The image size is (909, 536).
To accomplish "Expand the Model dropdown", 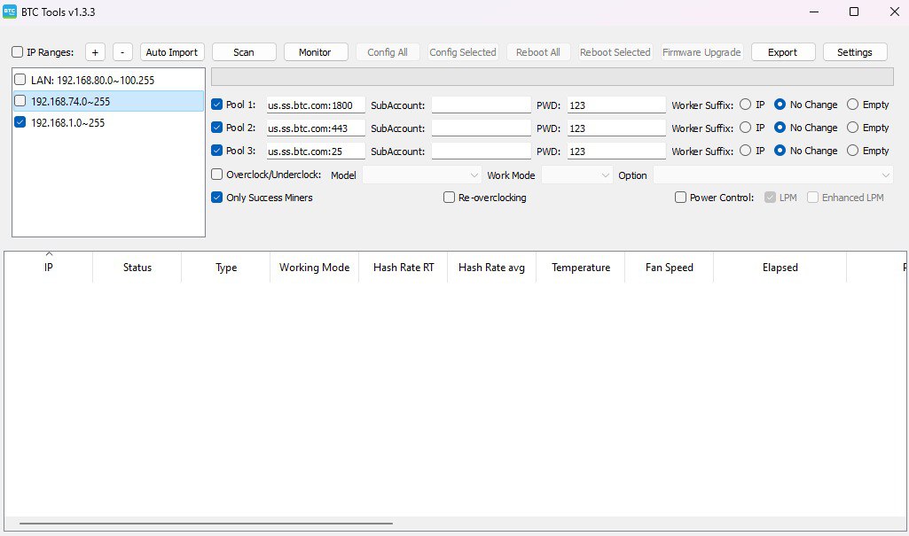I will 421,175.
